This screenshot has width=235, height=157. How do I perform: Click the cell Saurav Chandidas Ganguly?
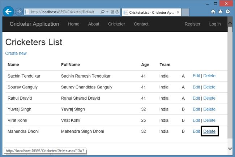click(x=87, y=87)
